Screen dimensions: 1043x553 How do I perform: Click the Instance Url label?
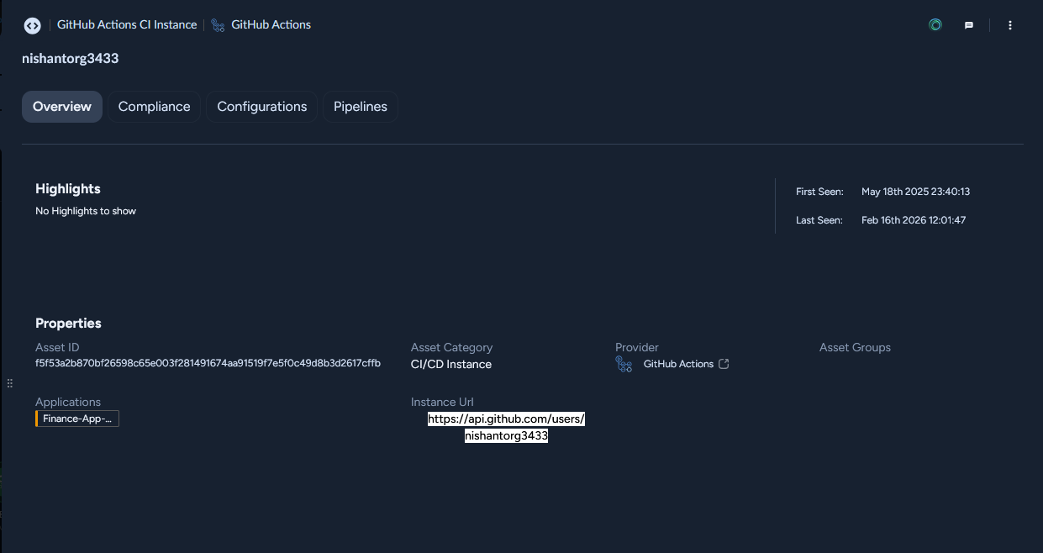[442, 402]
